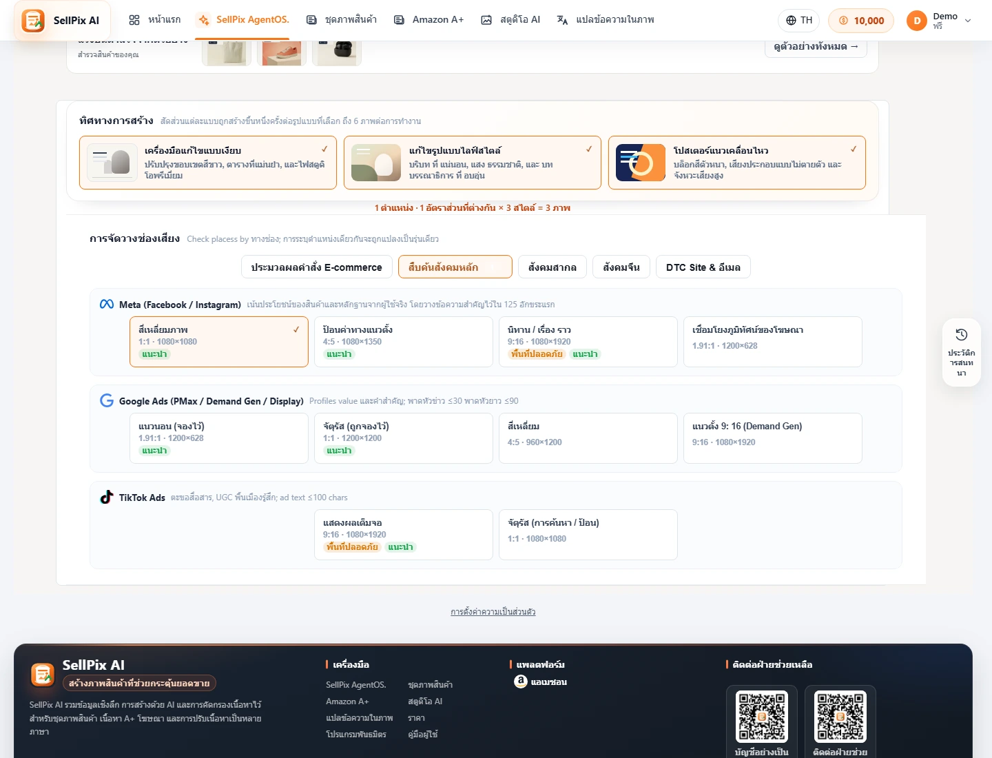Click the Amazon icon in footer platforms
This screenshot has height=758, width=992.
coord(521,682)
